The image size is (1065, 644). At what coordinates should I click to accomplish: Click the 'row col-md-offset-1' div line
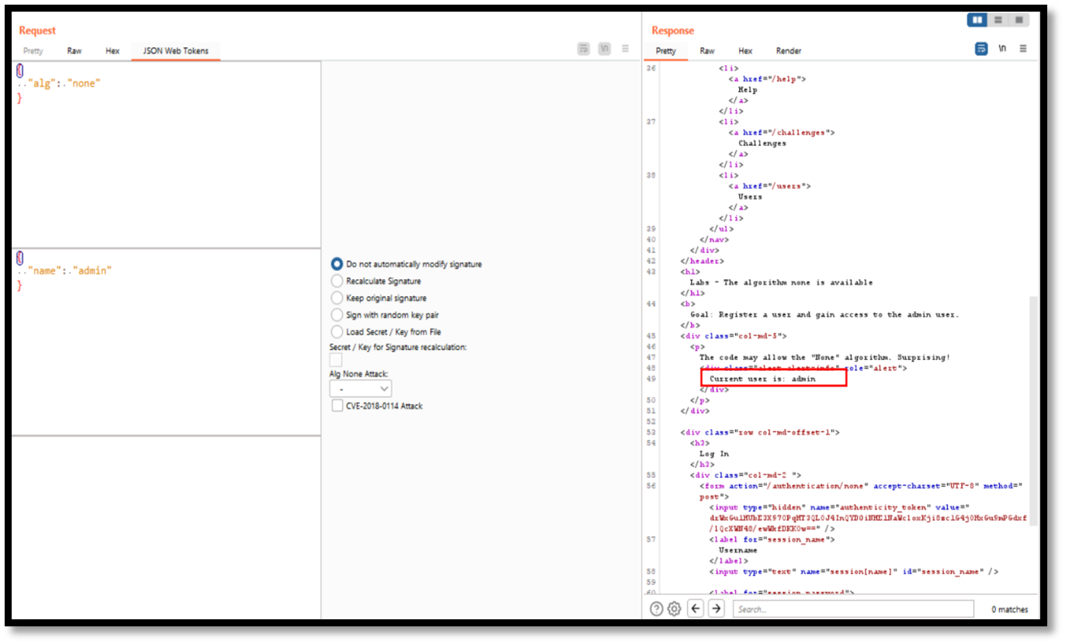(x=761, y=432)
